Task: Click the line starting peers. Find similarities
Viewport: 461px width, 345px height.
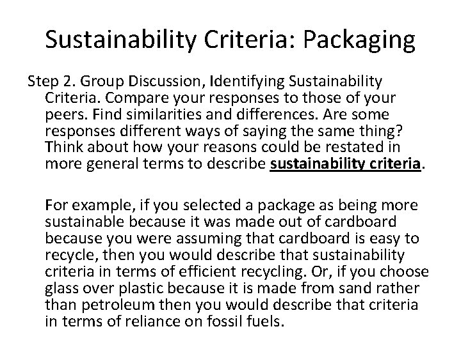Action: point(217,114)
